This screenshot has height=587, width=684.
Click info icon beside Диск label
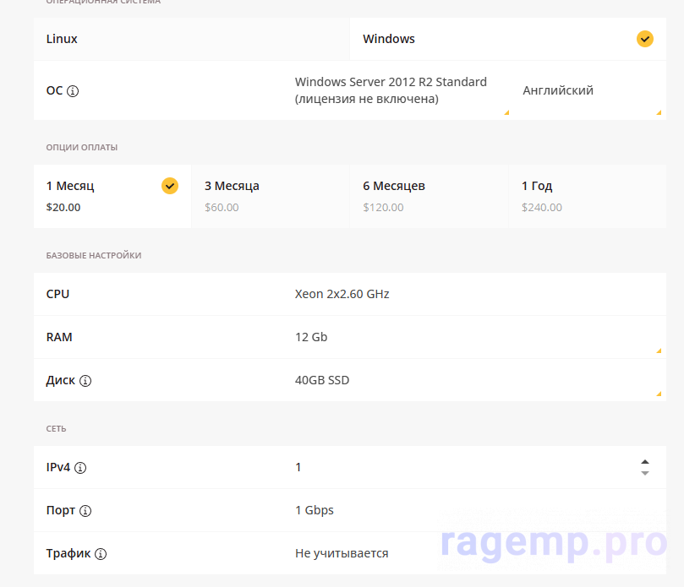(85, 381)
